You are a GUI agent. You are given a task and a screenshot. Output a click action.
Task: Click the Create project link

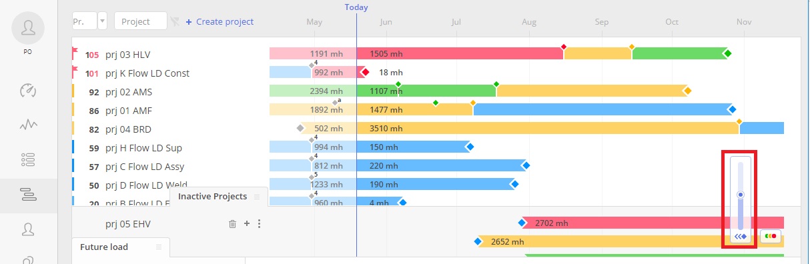220,21
